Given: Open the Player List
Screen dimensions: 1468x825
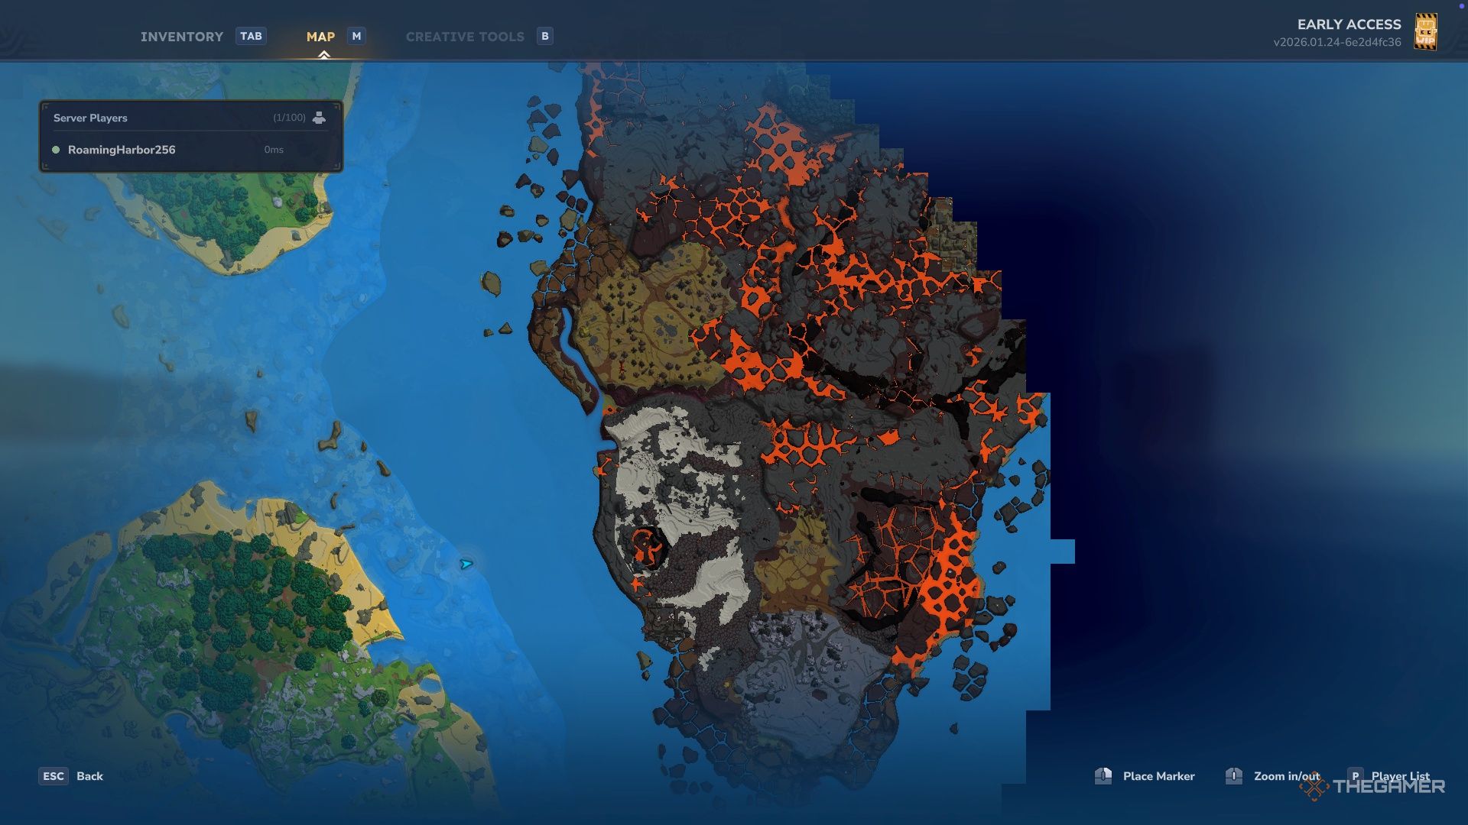Looking at the screenshot, I should (x=1400, y=776).
